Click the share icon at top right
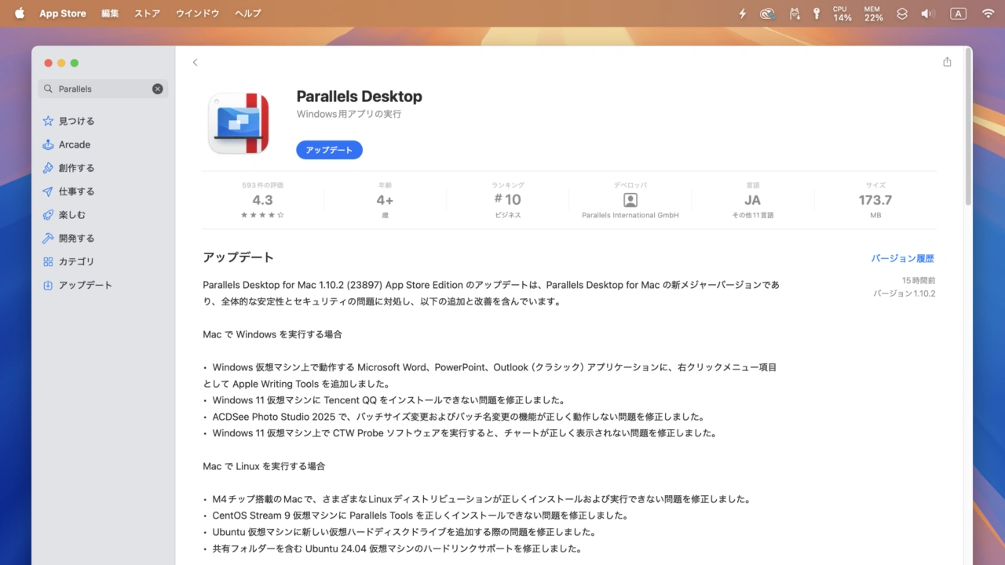Screen dimensions: 1005x565 947,62
